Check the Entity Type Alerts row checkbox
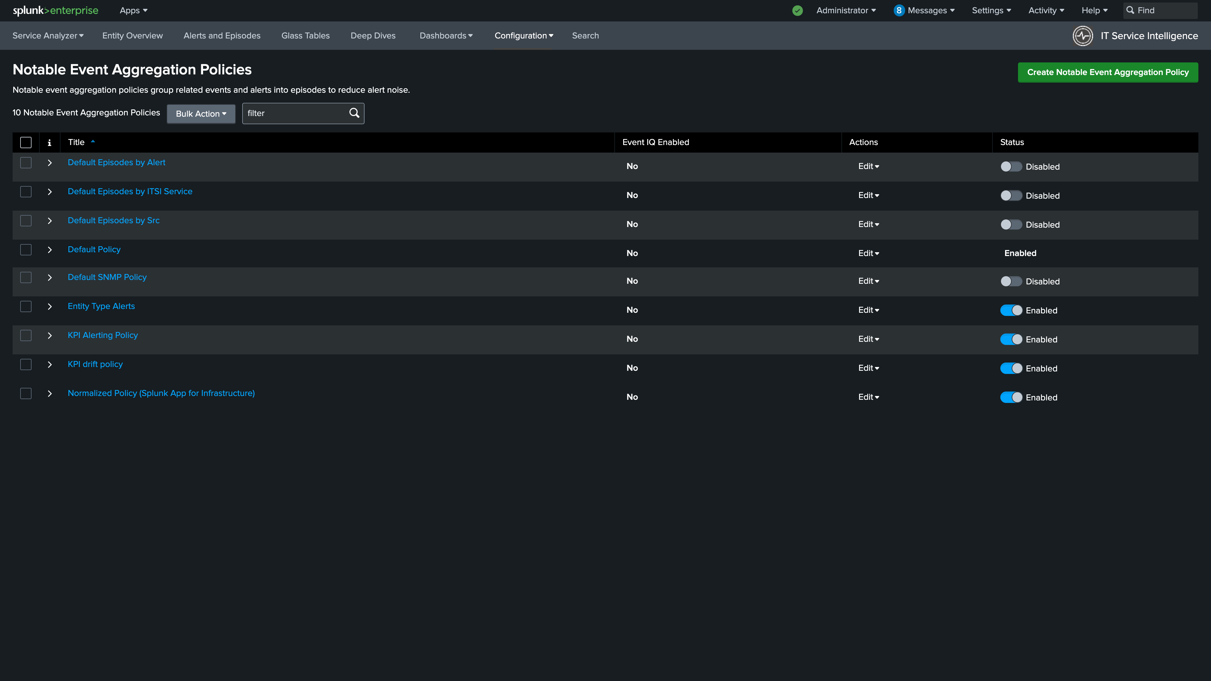The image size is (1211, 681). 26,306
